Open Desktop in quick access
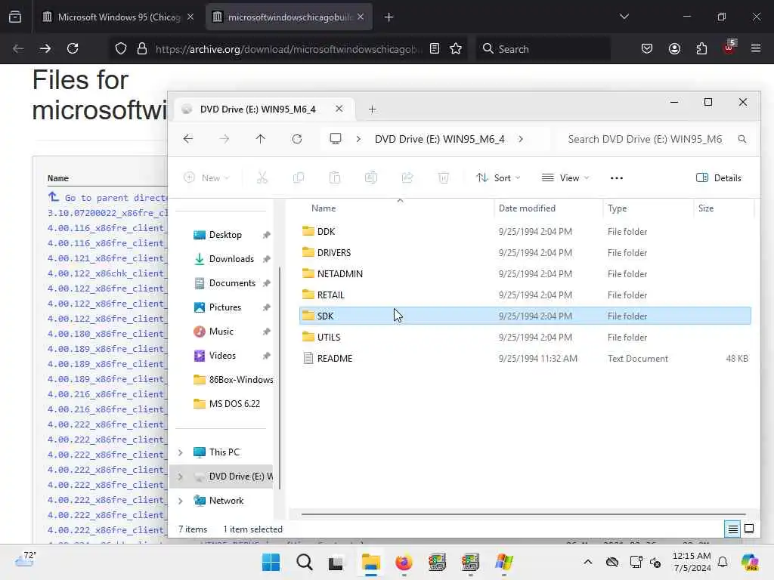Screen dimensions: 774x580 coord(225,235)
